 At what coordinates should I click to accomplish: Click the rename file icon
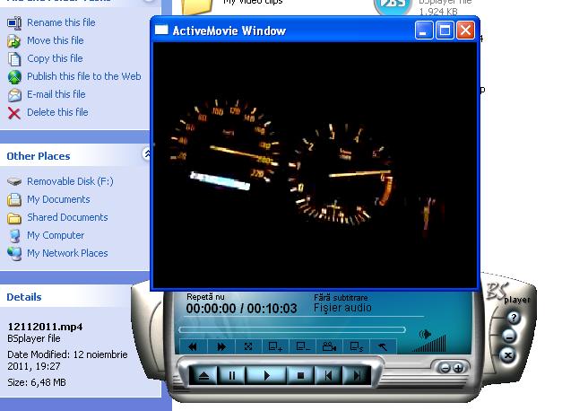point(14,23)
